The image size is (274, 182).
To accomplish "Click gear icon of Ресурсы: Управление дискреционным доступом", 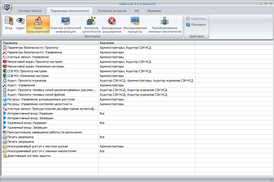I will [x=5, y=99].
